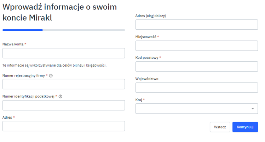The image size is (265, 142).
Task: Click into Adres (ciąg dalszy) field
Action: click(x=197, y=25)
